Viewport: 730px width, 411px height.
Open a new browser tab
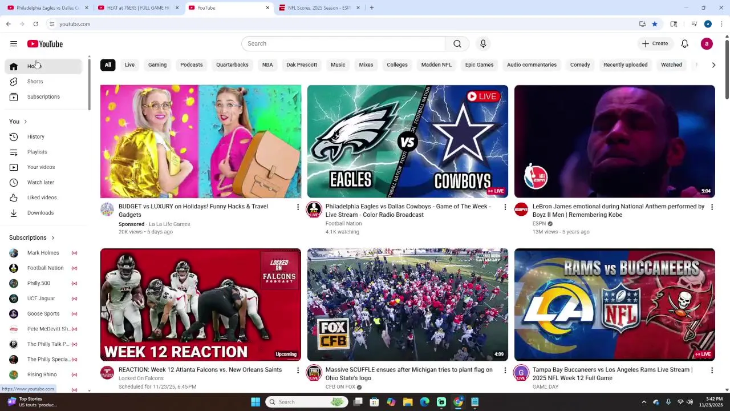pos(372,8)
